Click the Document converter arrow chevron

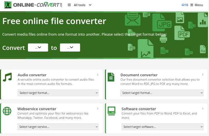coord(203,75)
